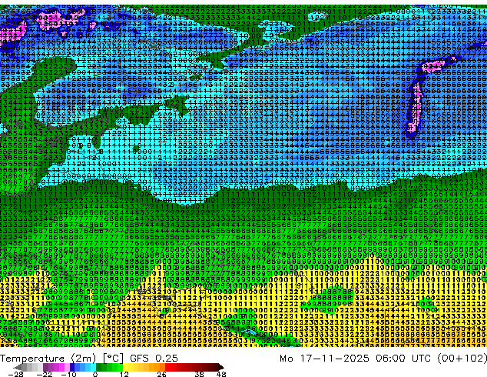Click the '-10' legend scale value
This screenshot has width=487, height=377.
(68, 374)
